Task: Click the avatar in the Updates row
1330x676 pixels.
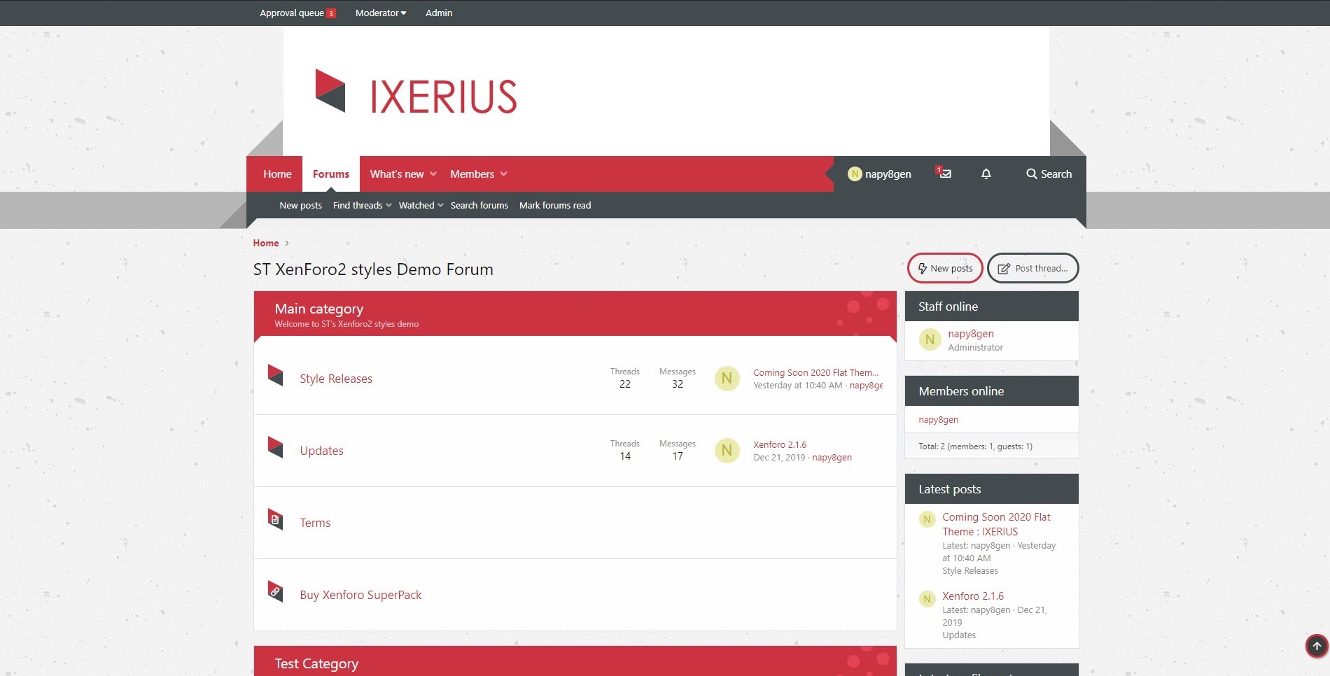Action: pyautogui.click(x=727, y=451)
